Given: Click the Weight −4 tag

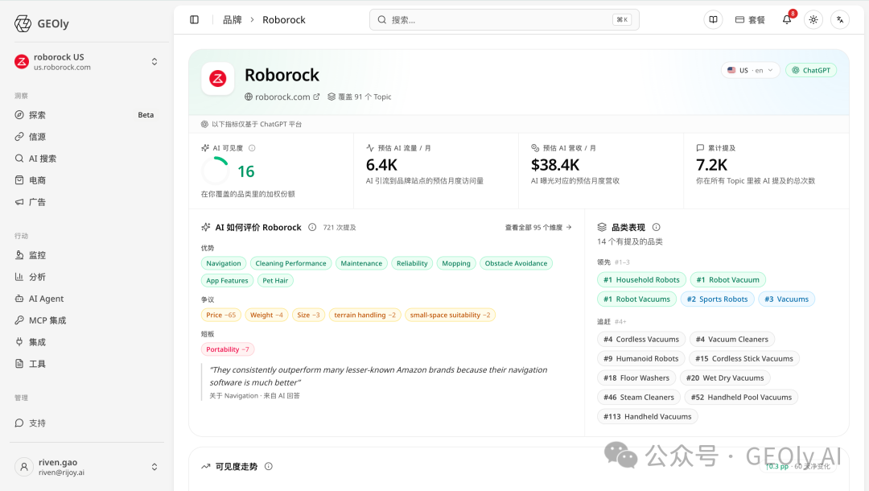Looking at the screenshot, I should tap(266, 315).
